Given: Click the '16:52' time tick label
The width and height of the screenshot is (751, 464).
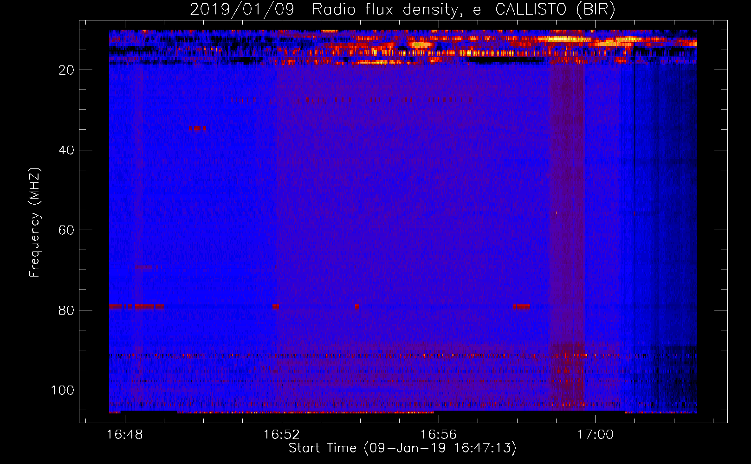Looking at the screenshot, I should pyautogui.click(x=282, y=435).
